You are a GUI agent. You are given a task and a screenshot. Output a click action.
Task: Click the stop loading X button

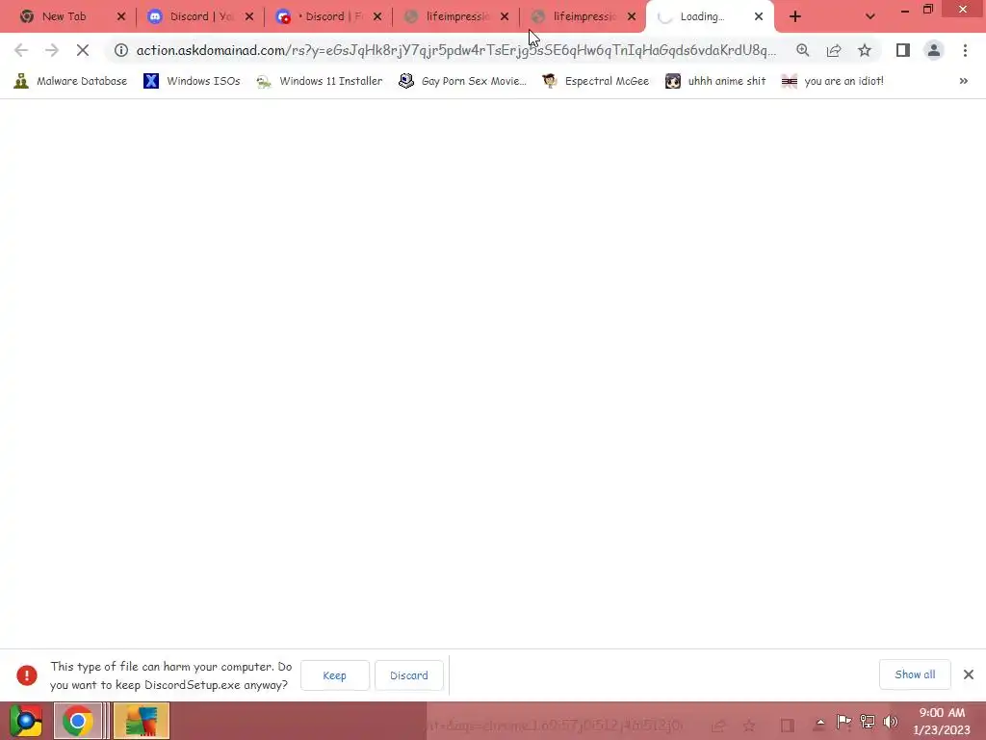click(x=83, y=50)
